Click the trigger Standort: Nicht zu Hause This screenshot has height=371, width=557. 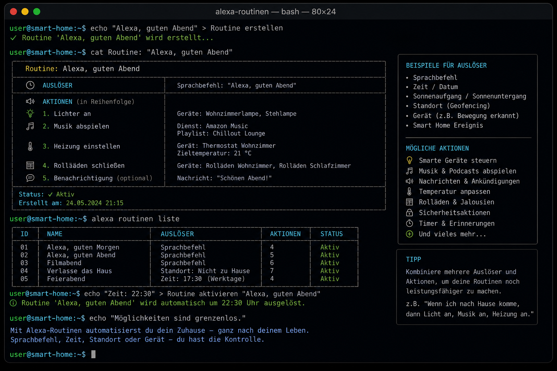tap(205, 271)
